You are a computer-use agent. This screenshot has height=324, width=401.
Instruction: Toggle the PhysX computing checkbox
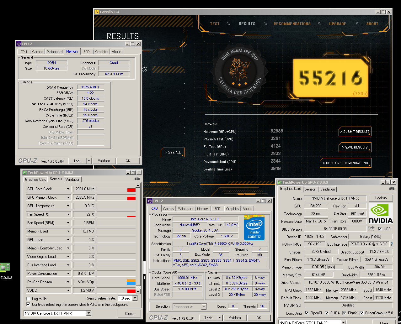[345, 313]
